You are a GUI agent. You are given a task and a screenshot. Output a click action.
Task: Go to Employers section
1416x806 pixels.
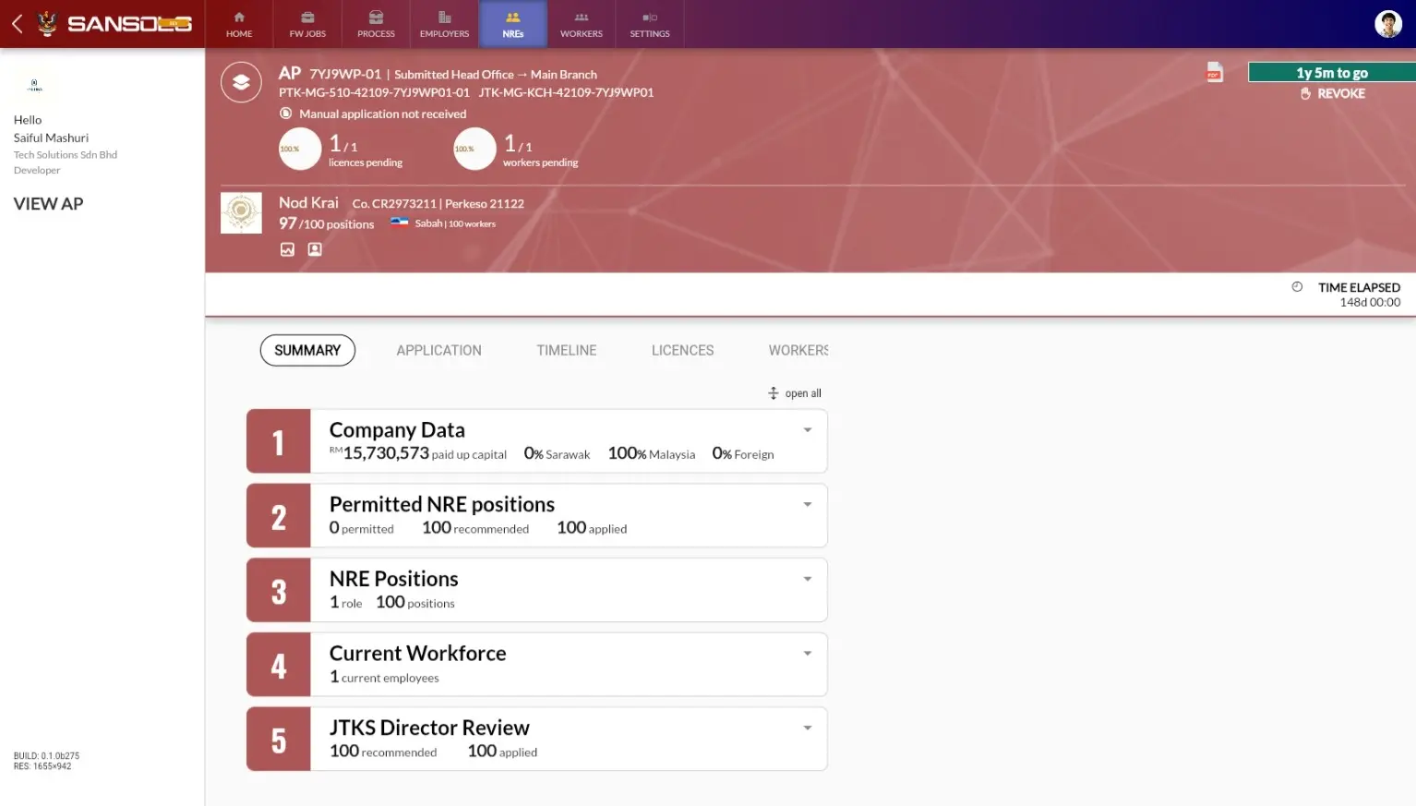pyautogui.click(x=444, y=24)
